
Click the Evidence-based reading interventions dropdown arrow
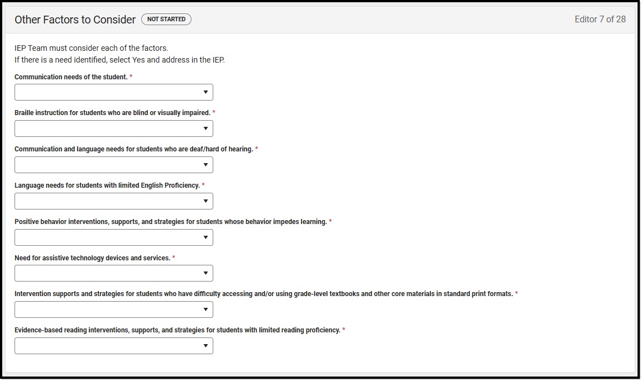[205, 346]
